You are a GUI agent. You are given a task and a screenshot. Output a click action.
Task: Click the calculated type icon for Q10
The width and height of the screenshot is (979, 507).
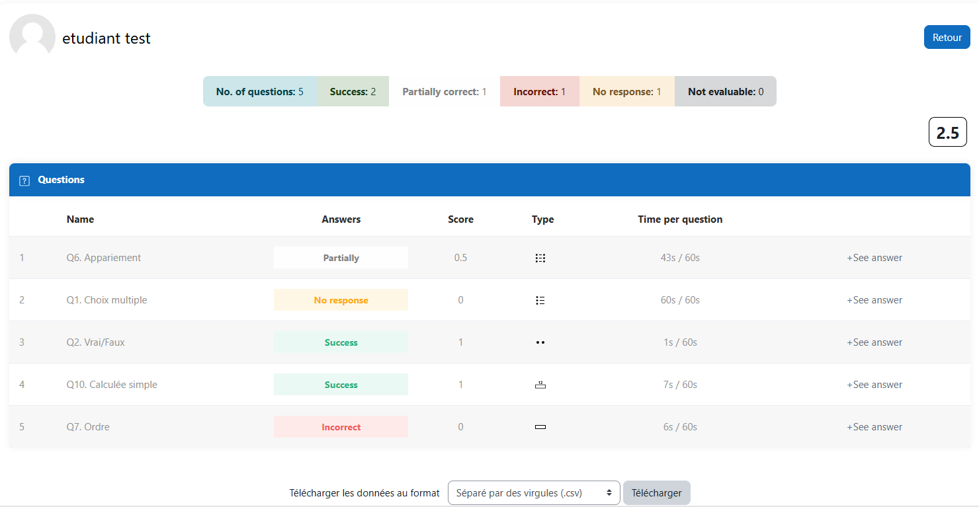pyautogui.click(x=540, y=385)
